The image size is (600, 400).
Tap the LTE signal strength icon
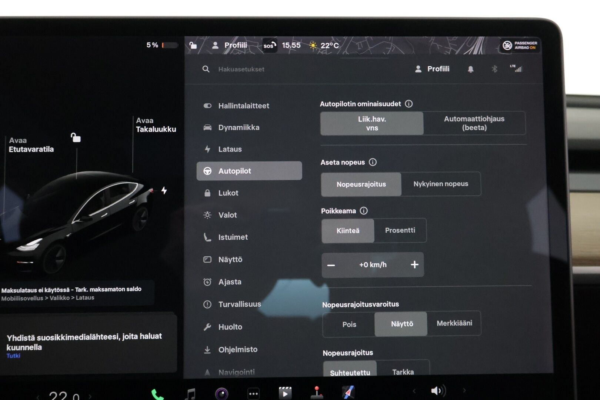coord(516,69)
